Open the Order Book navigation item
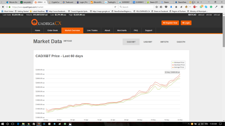Viewport: 225px width, 126px height. click(52, 30)
